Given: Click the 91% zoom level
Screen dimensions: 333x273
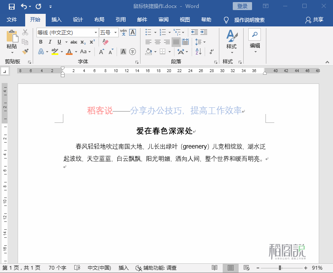Looking at the screenshot, I should click(x=317, y=268).
